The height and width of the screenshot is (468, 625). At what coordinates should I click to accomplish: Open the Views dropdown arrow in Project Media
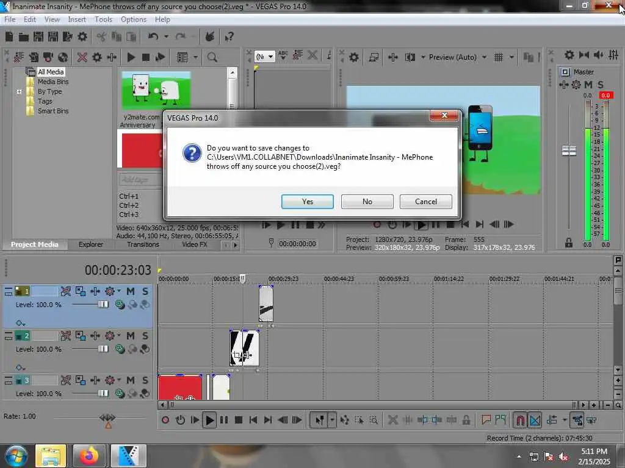point(195,57)
